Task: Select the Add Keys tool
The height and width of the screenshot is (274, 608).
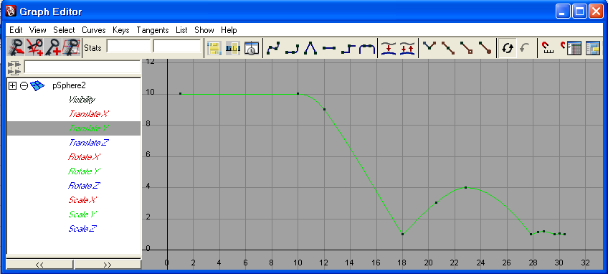Action: (53, 48)
